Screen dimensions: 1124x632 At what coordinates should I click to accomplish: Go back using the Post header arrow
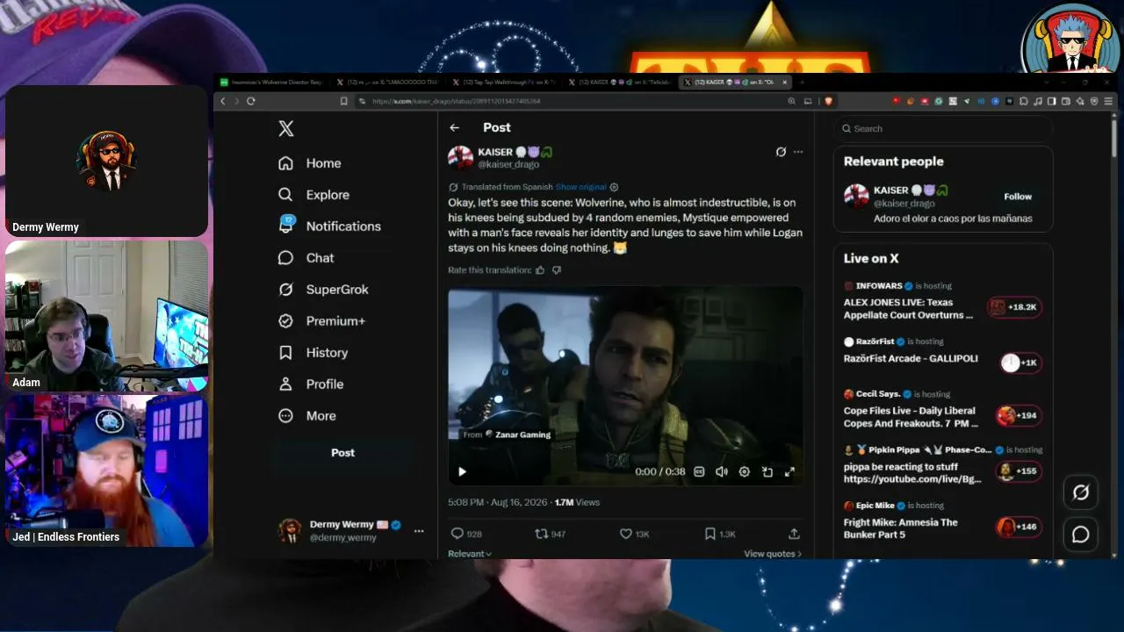click(454, 128)
